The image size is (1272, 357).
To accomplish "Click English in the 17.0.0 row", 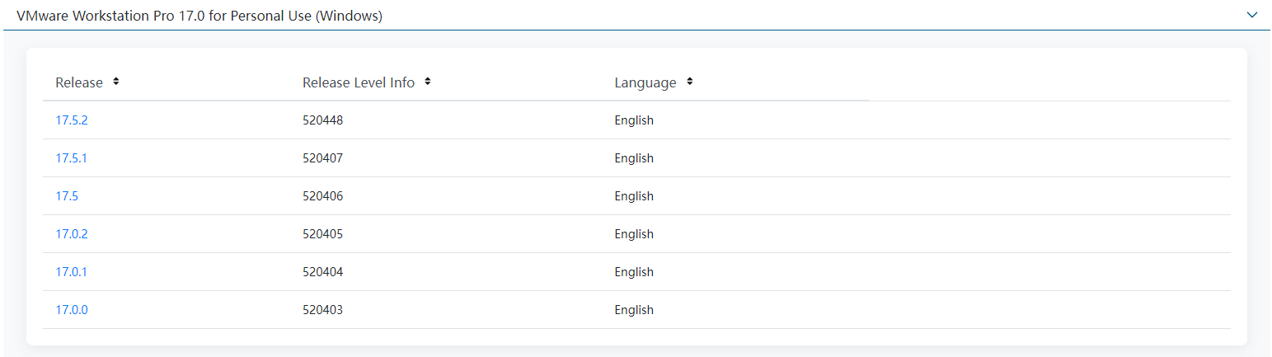I will coord(634,310).
